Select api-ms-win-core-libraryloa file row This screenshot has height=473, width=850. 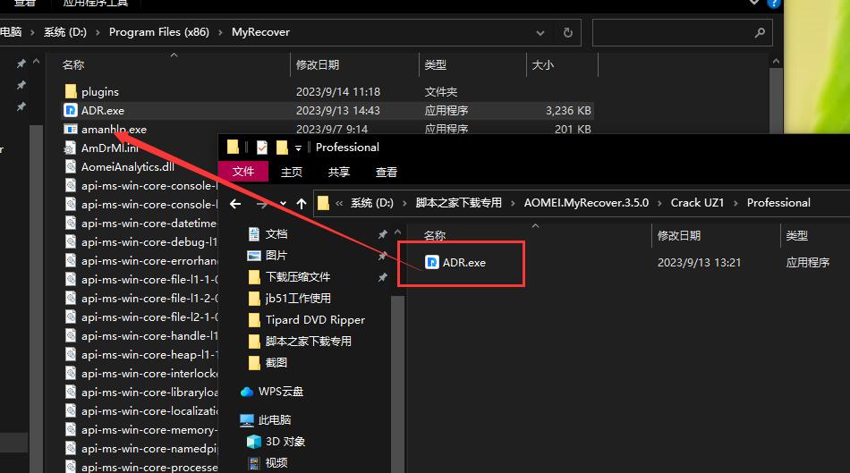point(140,393)
